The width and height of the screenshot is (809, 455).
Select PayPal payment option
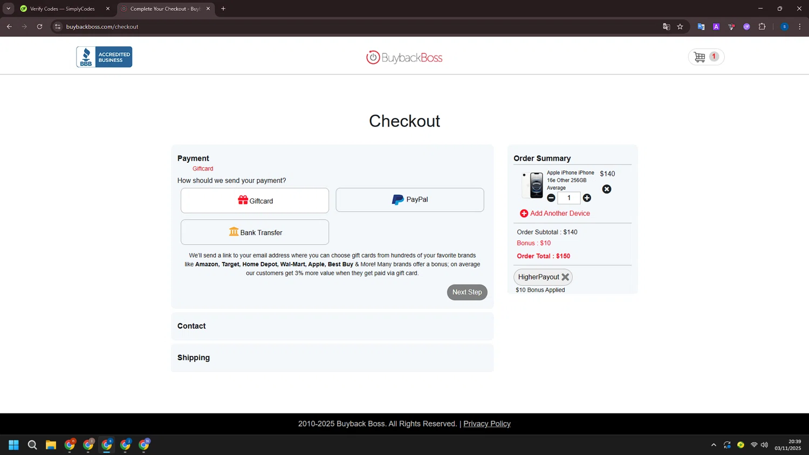point(410,200)
